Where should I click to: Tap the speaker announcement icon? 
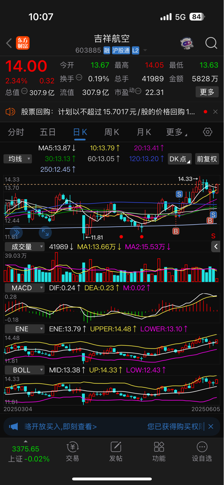pyautogui.click(x=10, y=112)
